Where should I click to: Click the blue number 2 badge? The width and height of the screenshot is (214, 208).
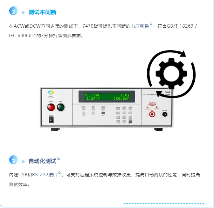pos(13,11)
